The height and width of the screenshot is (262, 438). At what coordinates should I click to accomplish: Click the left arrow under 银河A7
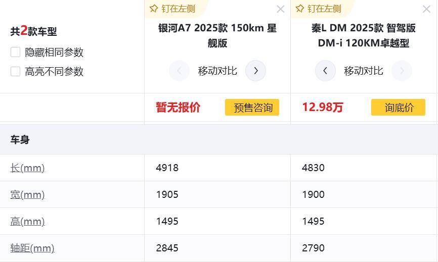point(179,71)
